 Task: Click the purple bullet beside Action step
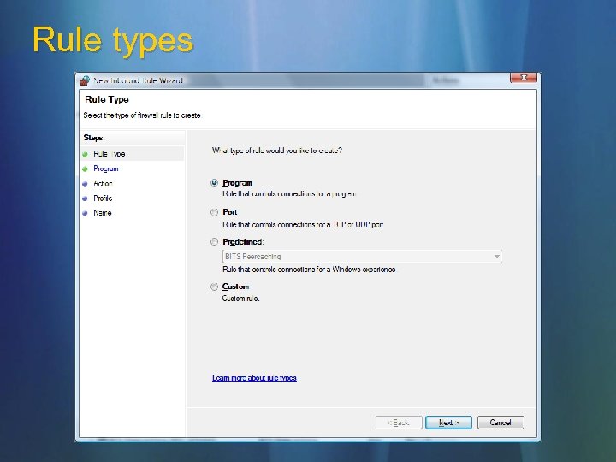pyautogui.click(x=85, y=184)
